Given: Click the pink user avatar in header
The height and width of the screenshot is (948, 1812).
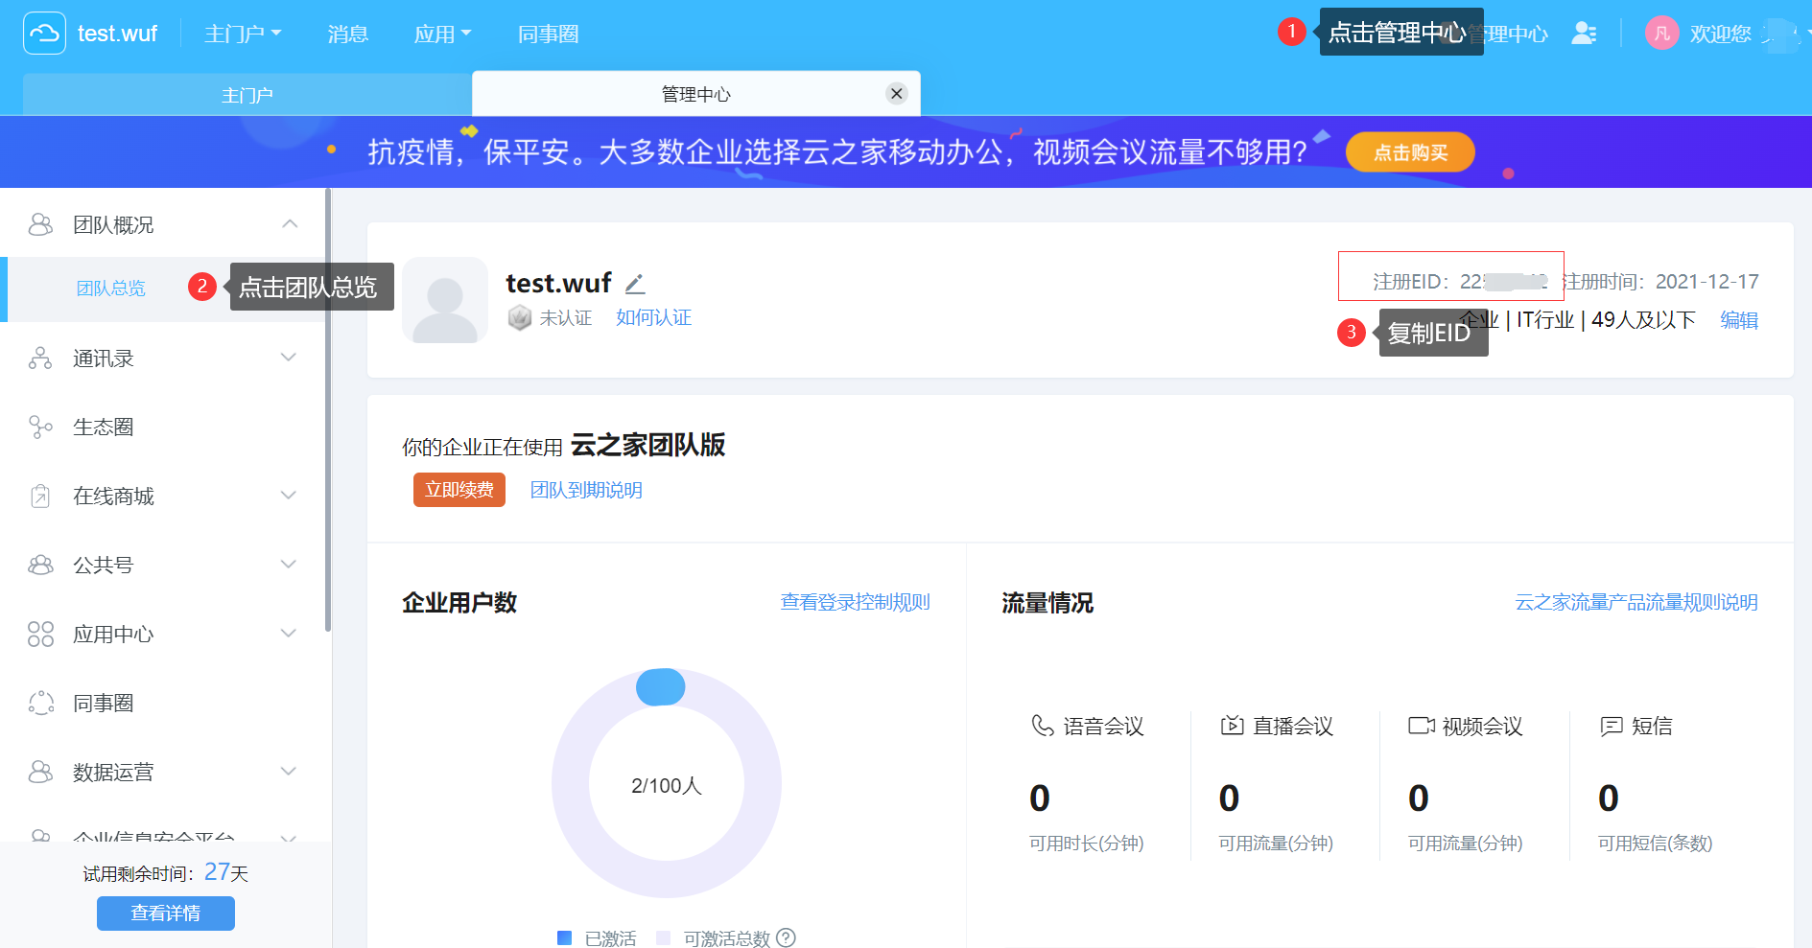Looking at the screenshot, I should click(1661, 34).
